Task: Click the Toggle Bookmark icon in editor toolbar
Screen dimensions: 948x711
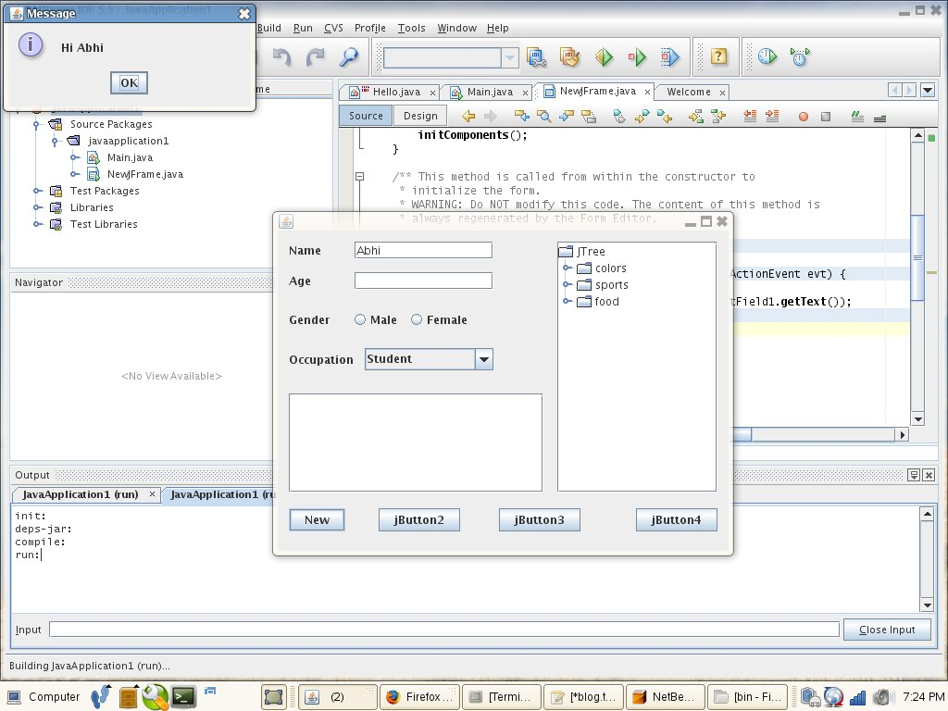Action: [x=618, y=116]
